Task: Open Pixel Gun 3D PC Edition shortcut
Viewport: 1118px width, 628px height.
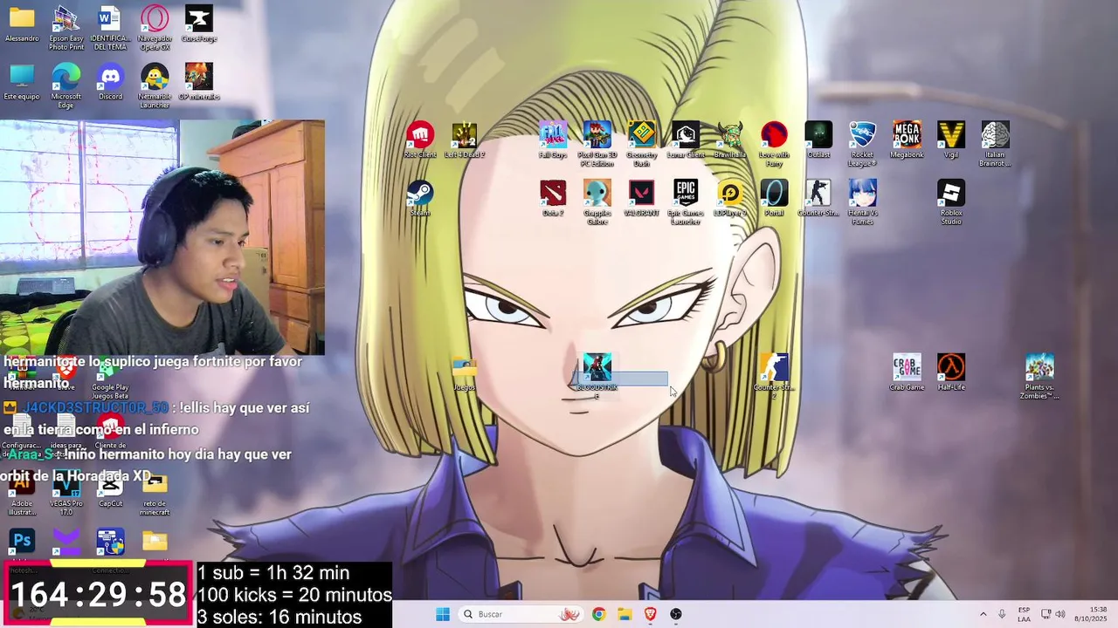Action: coord(597,144)
